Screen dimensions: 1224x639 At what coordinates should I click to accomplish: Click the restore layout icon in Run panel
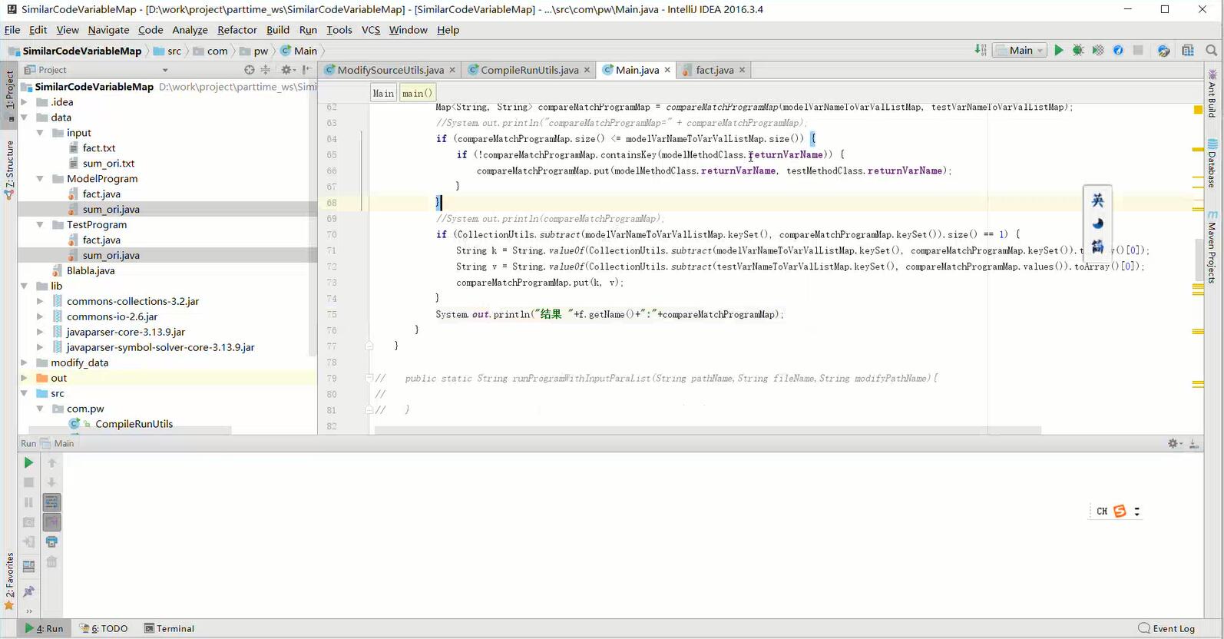point(28,567)
